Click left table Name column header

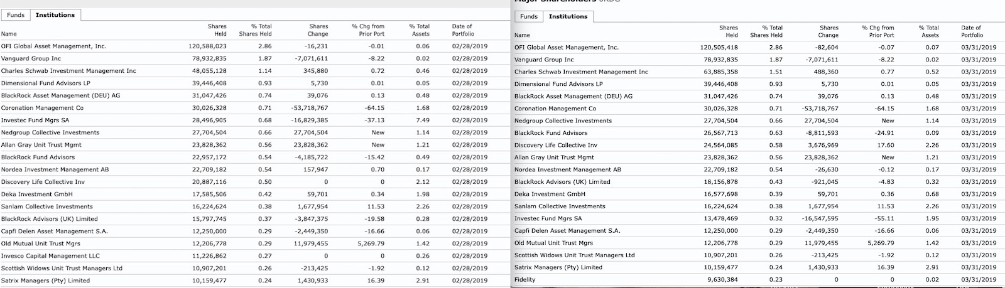pos(9,34)
